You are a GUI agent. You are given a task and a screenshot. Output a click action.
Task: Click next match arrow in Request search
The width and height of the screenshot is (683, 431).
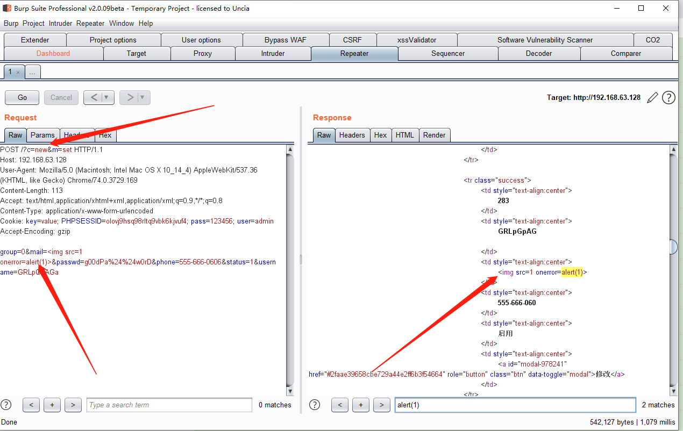73,405
